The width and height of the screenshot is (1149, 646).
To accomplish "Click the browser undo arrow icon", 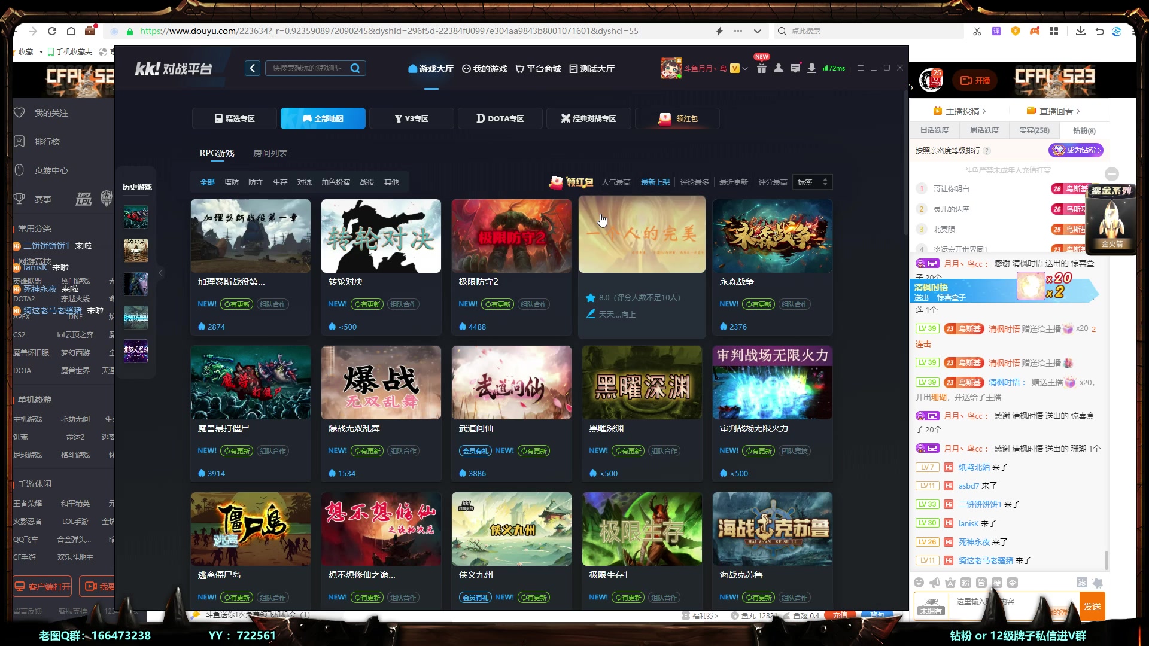I will click(1099, 31).
